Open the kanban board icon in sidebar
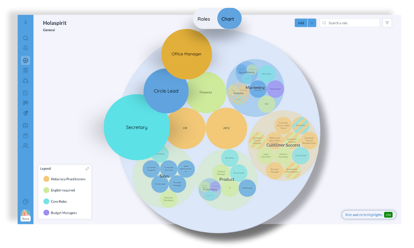 click(x=25, y=103)
